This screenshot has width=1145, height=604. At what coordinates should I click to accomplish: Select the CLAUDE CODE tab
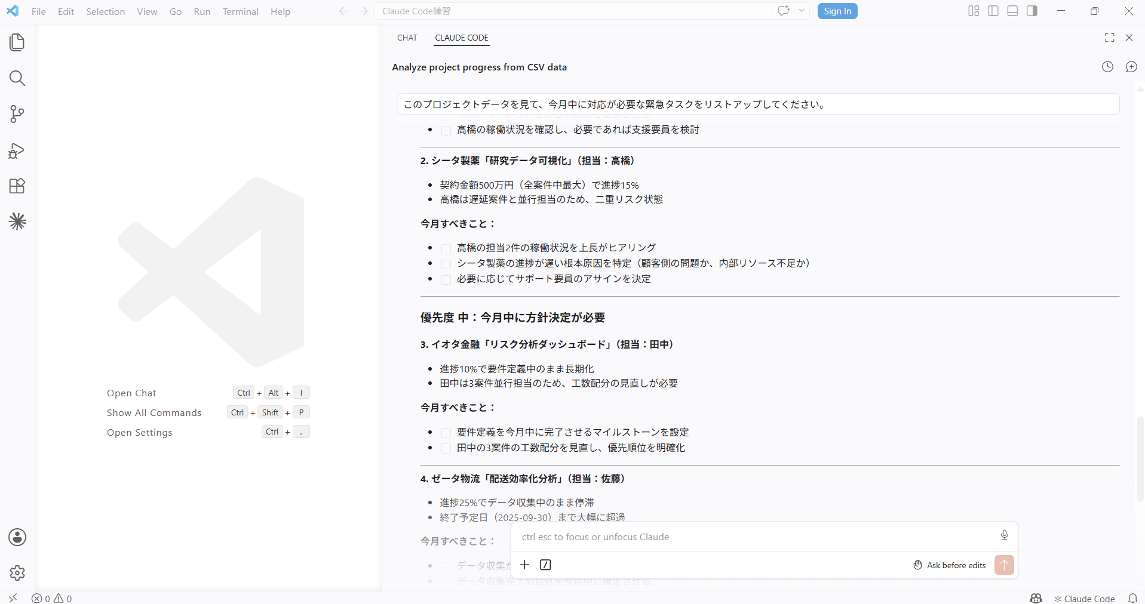[462, 38]
